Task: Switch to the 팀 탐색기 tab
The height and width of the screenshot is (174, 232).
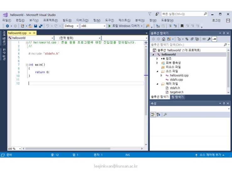Action: pyautogui.click(x=177, y=97)
